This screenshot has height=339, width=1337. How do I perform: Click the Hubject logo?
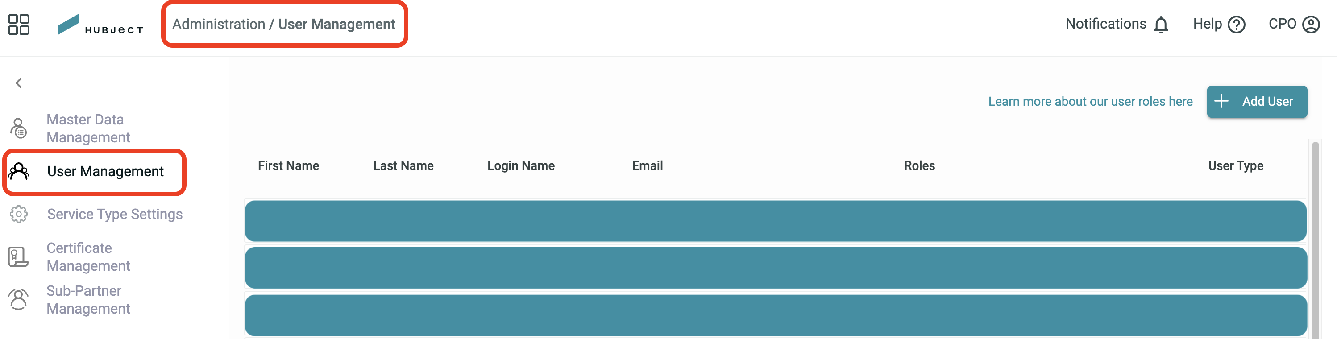coord(100,25)
